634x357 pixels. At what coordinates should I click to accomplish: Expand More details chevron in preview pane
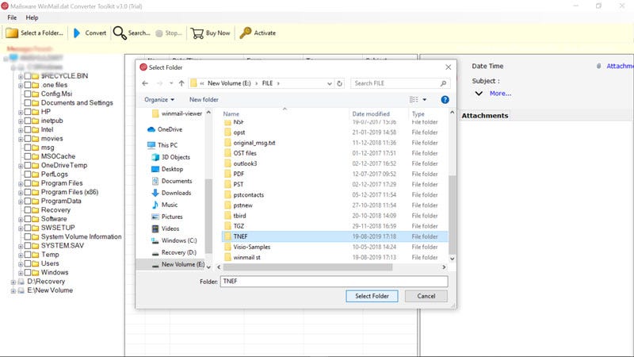click(x=479, y=94)
